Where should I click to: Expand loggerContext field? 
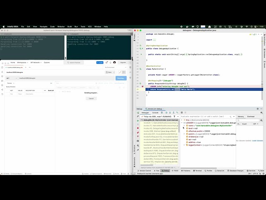click(184, 145)
